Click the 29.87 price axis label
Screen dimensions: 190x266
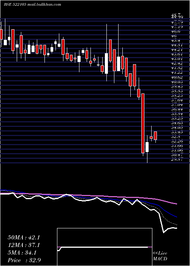177,160
